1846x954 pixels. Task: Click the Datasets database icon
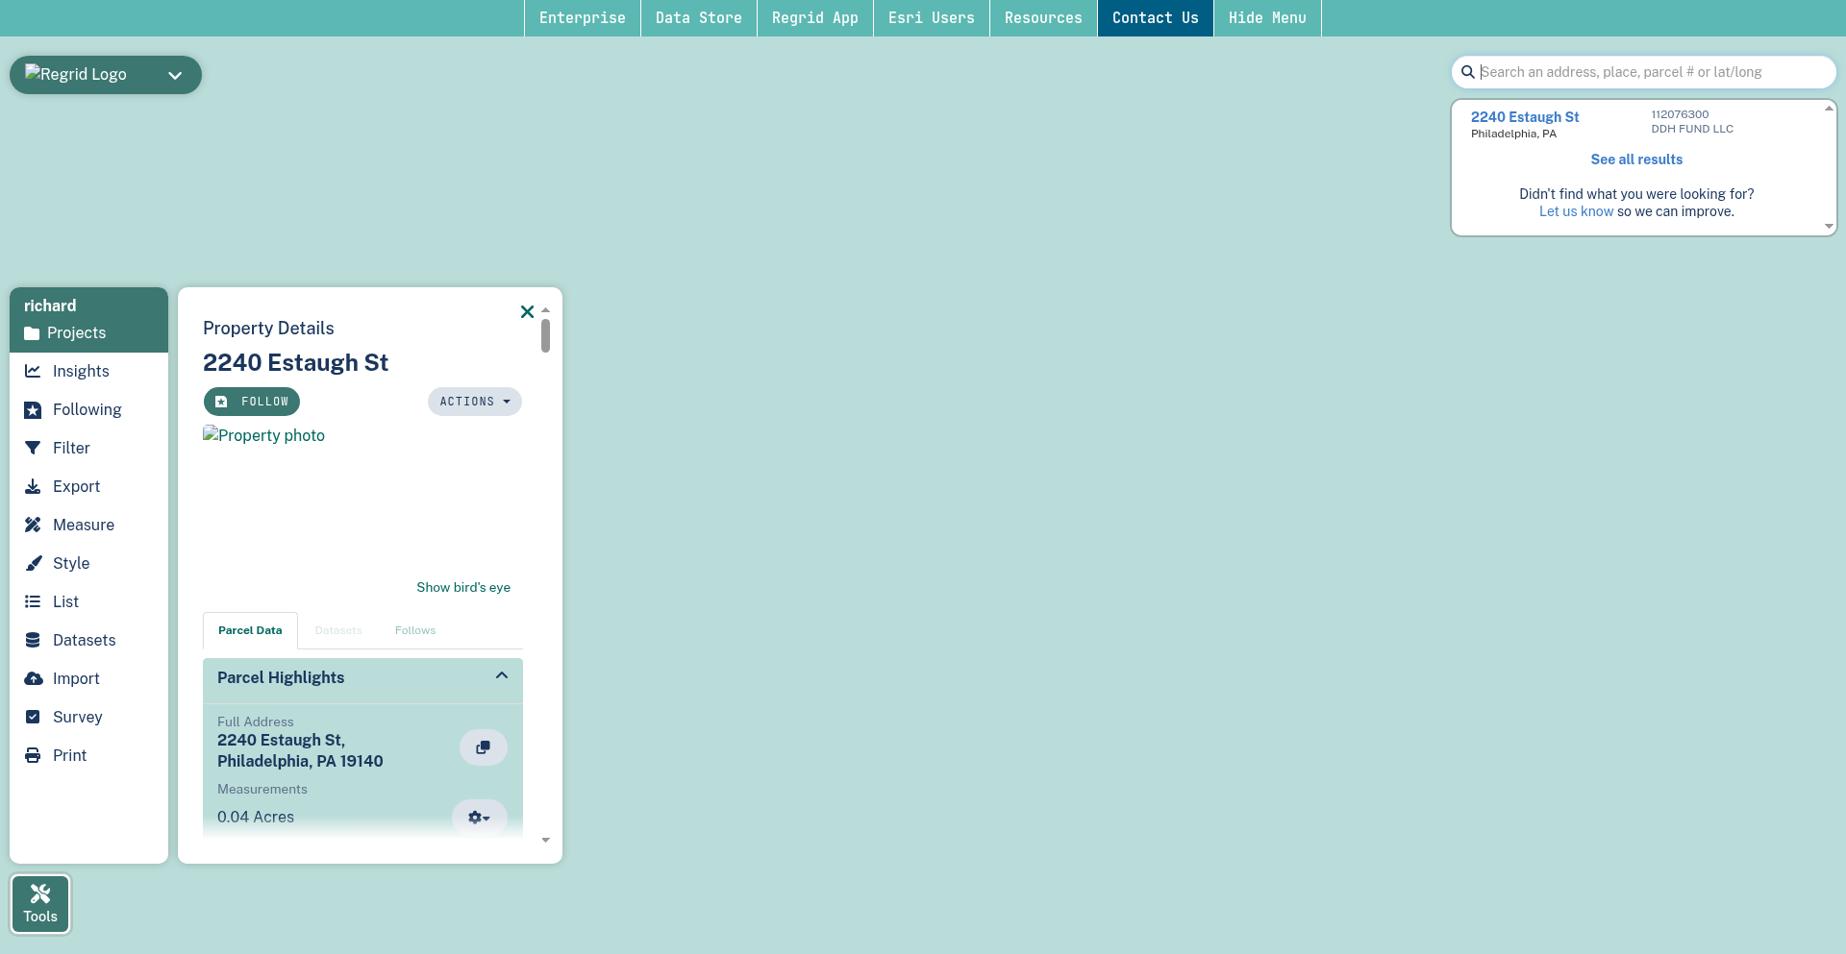click(x=33, y=640)
